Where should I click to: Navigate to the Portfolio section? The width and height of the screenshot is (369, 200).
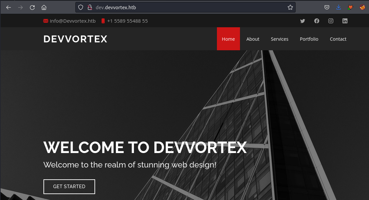pos(309,39)
